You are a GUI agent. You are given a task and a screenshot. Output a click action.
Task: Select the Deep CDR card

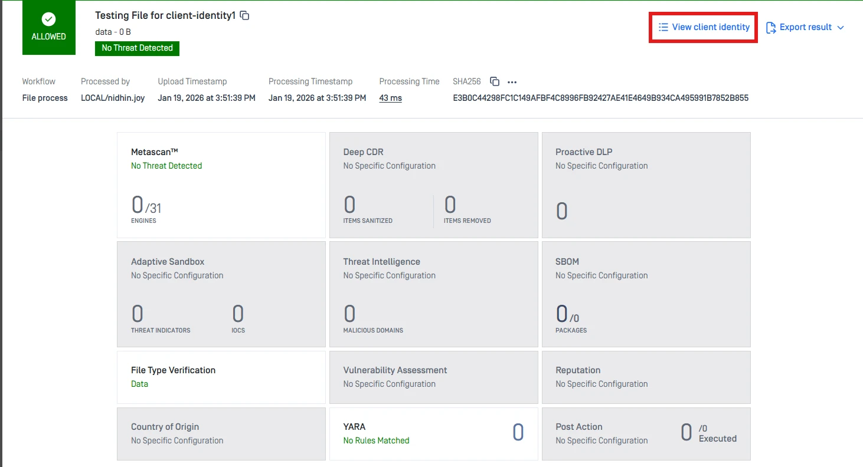tap(433, 185)
